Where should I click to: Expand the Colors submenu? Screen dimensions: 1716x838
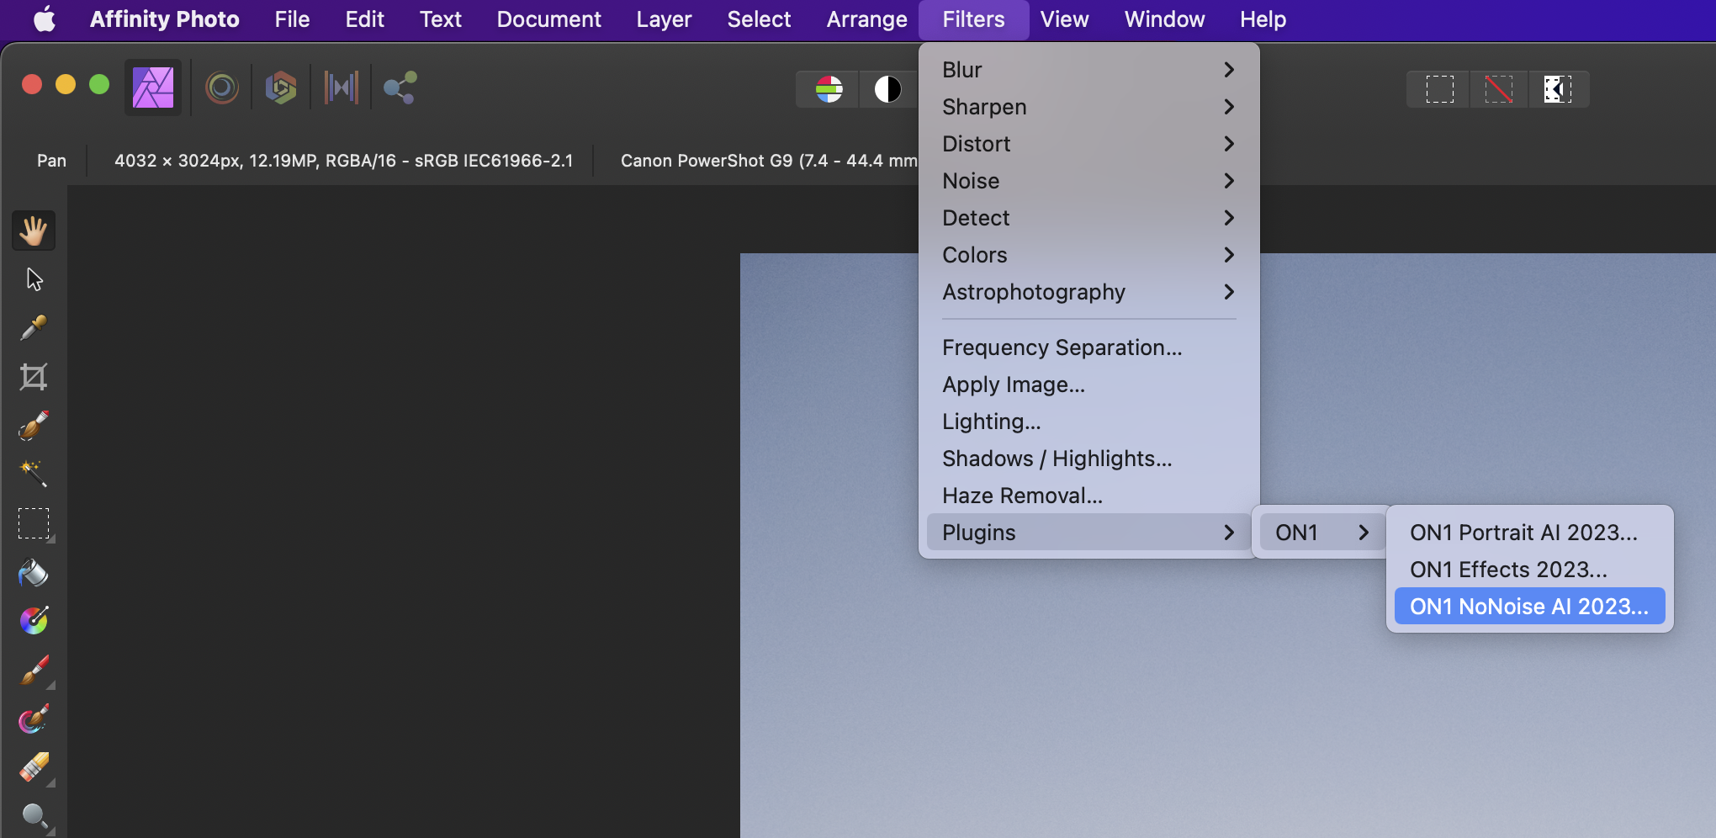pyautogui.click(x=1089, y=255)
